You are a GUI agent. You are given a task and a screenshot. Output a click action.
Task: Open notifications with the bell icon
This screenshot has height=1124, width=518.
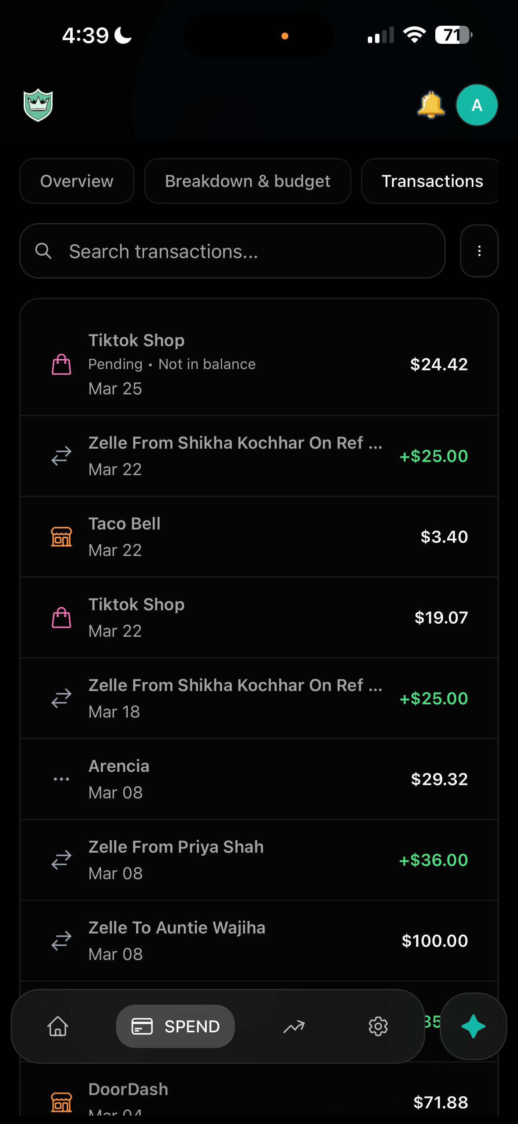[431, 105]
